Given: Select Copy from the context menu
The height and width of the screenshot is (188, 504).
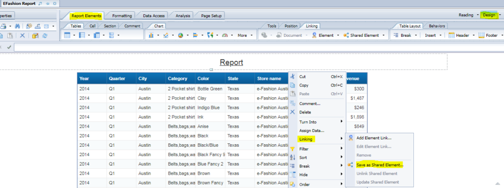Looking at the screenshot, I should [317, 85].
